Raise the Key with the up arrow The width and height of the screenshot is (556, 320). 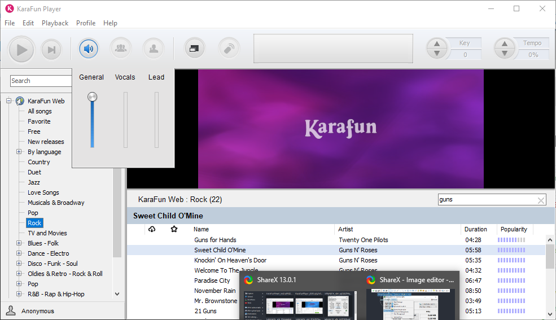[437, 44]
